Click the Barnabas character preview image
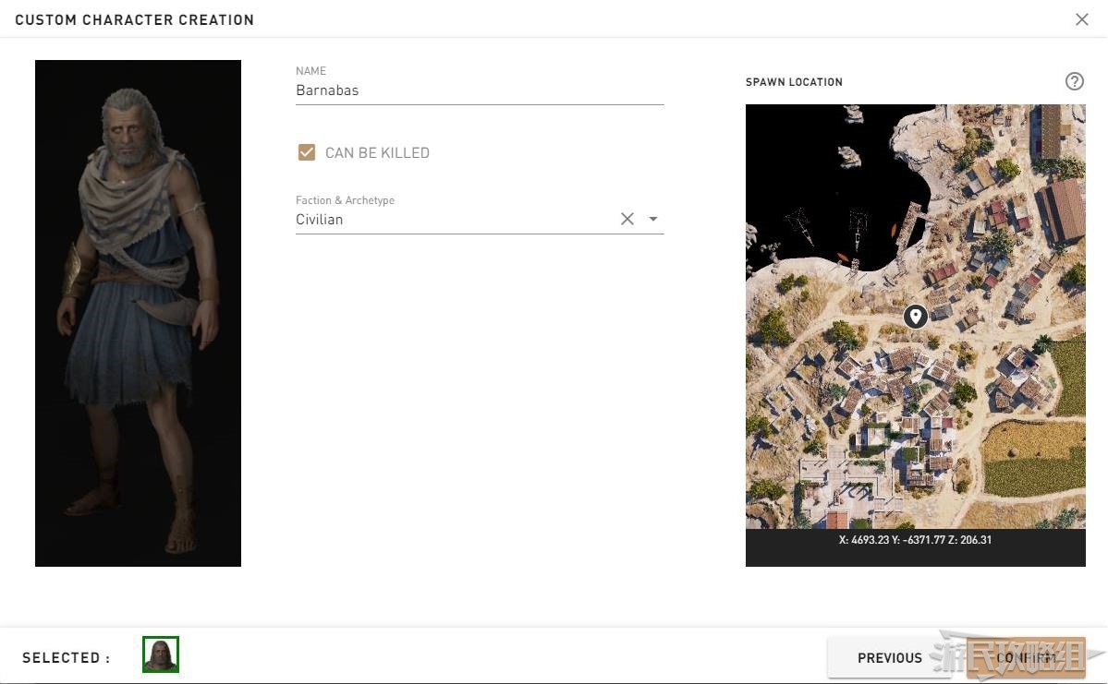Screen dimensions: 1108x684 click(138, 313)
